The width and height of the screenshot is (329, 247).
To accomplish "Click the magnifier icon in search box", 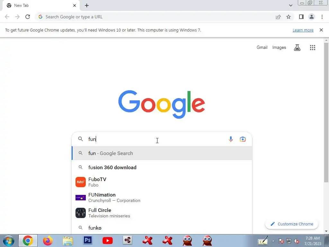I will coord(81,139).
